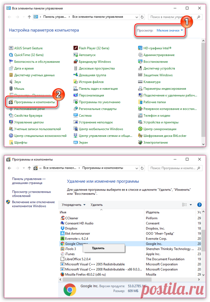Screen dimensions: 210x302
Task: Click the Mozilla Firefox icon in the list
Action: (x=62, y=274)
